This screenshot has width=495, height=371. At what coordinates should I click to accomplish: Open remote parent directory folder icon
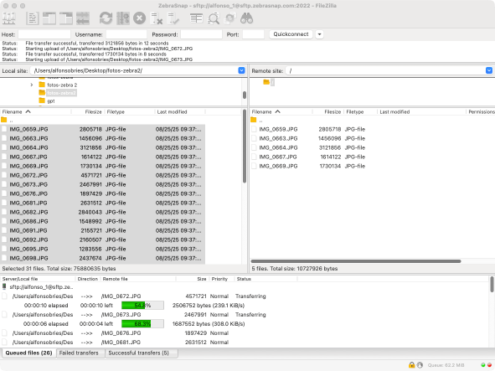254,120
